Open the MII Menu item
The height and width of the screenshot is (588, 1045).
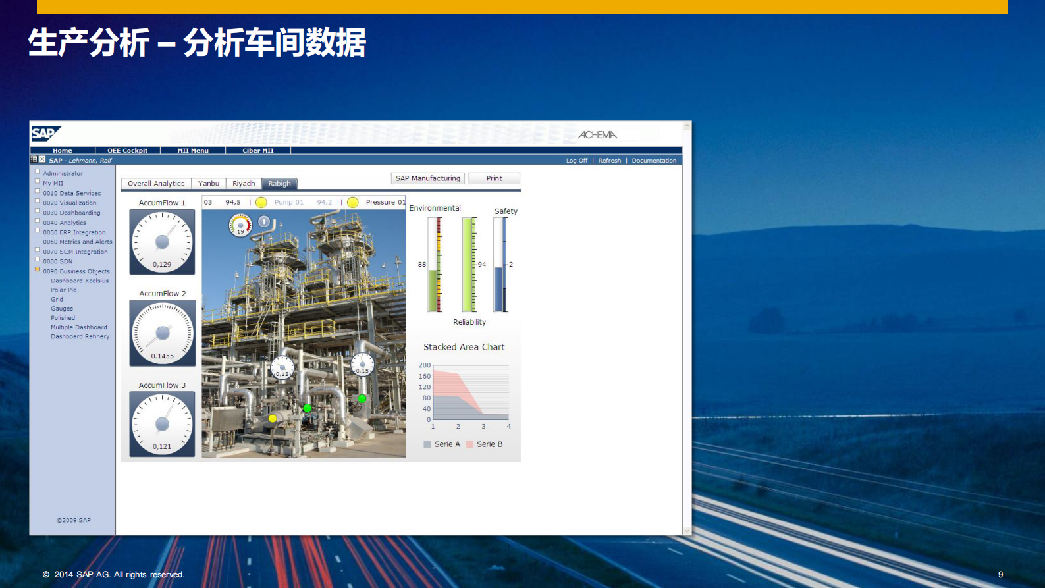click(193, 151)
